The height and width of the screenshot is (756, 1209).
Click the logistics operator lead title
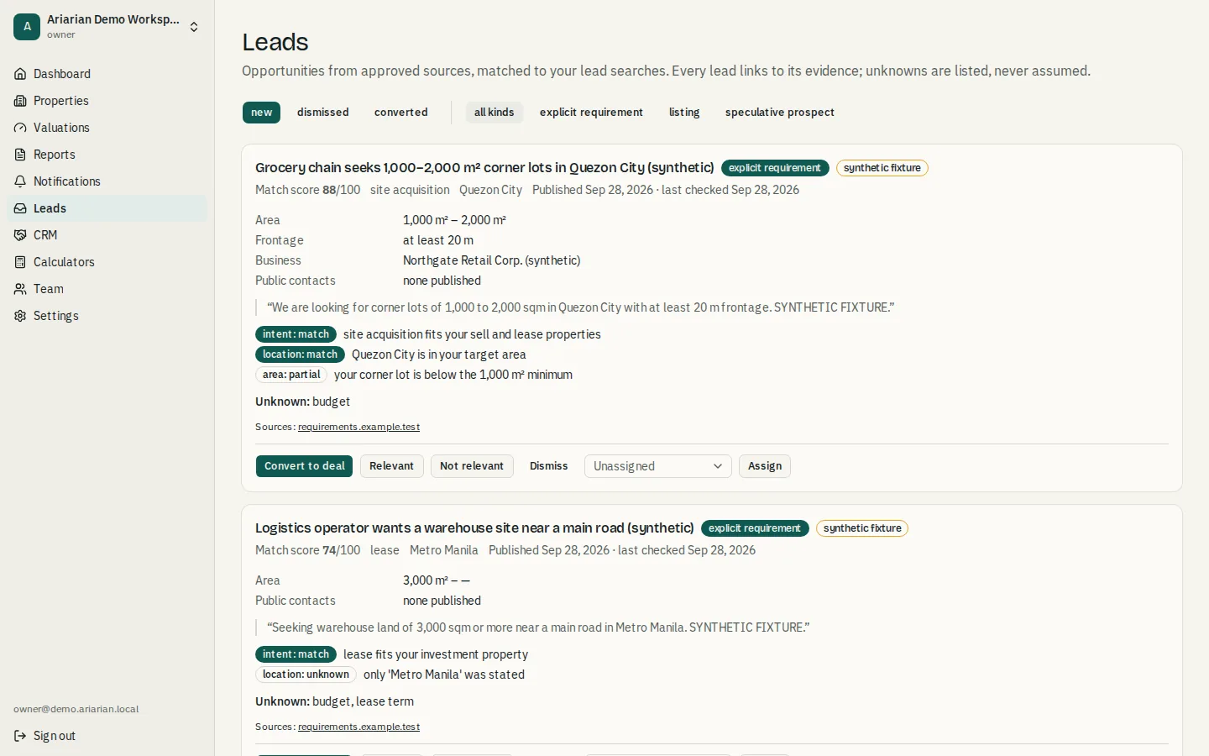tap(474, 528)
